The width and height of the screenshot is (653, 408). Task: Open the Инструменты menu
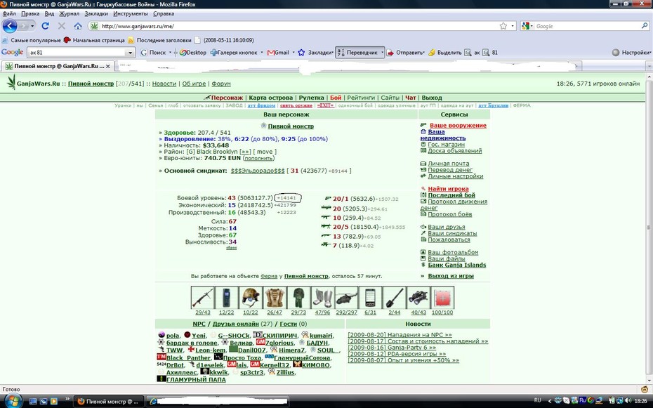pyautogui.click(x=131, y=13)
